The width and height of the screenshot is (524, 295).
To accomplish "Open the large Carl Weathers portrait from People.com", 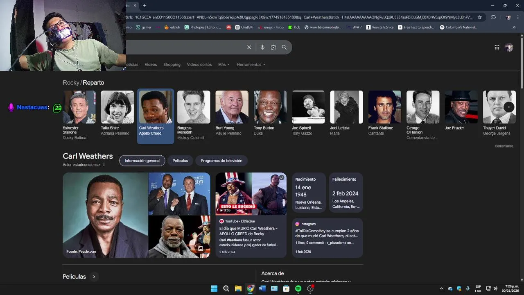I will coord(105,215).
